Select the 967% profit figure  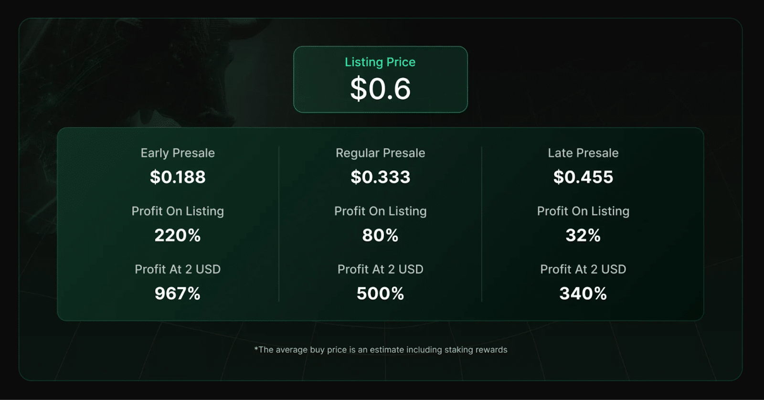[x=178, y=294]
